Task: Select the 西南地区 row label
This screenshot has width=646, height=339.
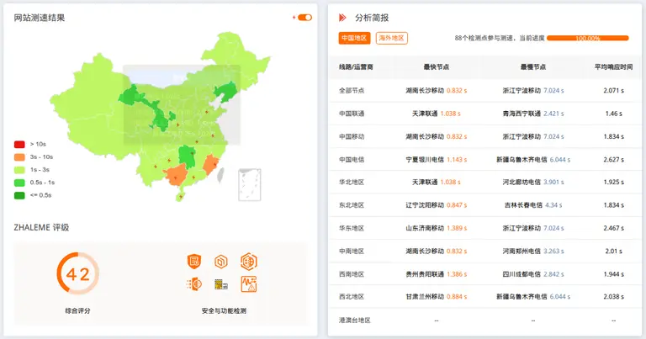Action: point(352,274)
